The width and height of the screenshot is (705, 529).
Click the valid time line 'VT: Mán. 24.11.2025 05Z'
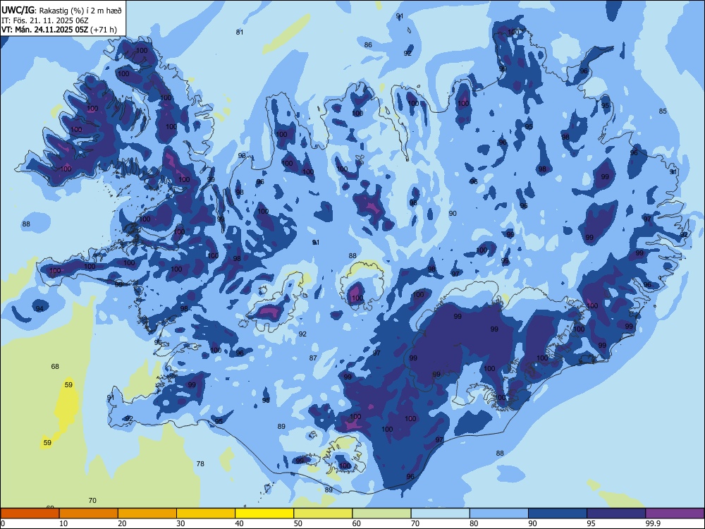coord(44,30)
